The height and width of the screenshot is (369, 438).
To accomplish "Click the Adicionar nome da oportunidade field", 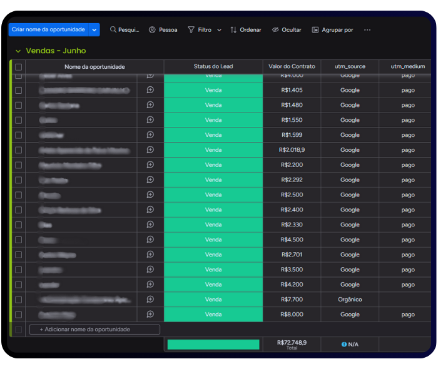I will (94, 330).
